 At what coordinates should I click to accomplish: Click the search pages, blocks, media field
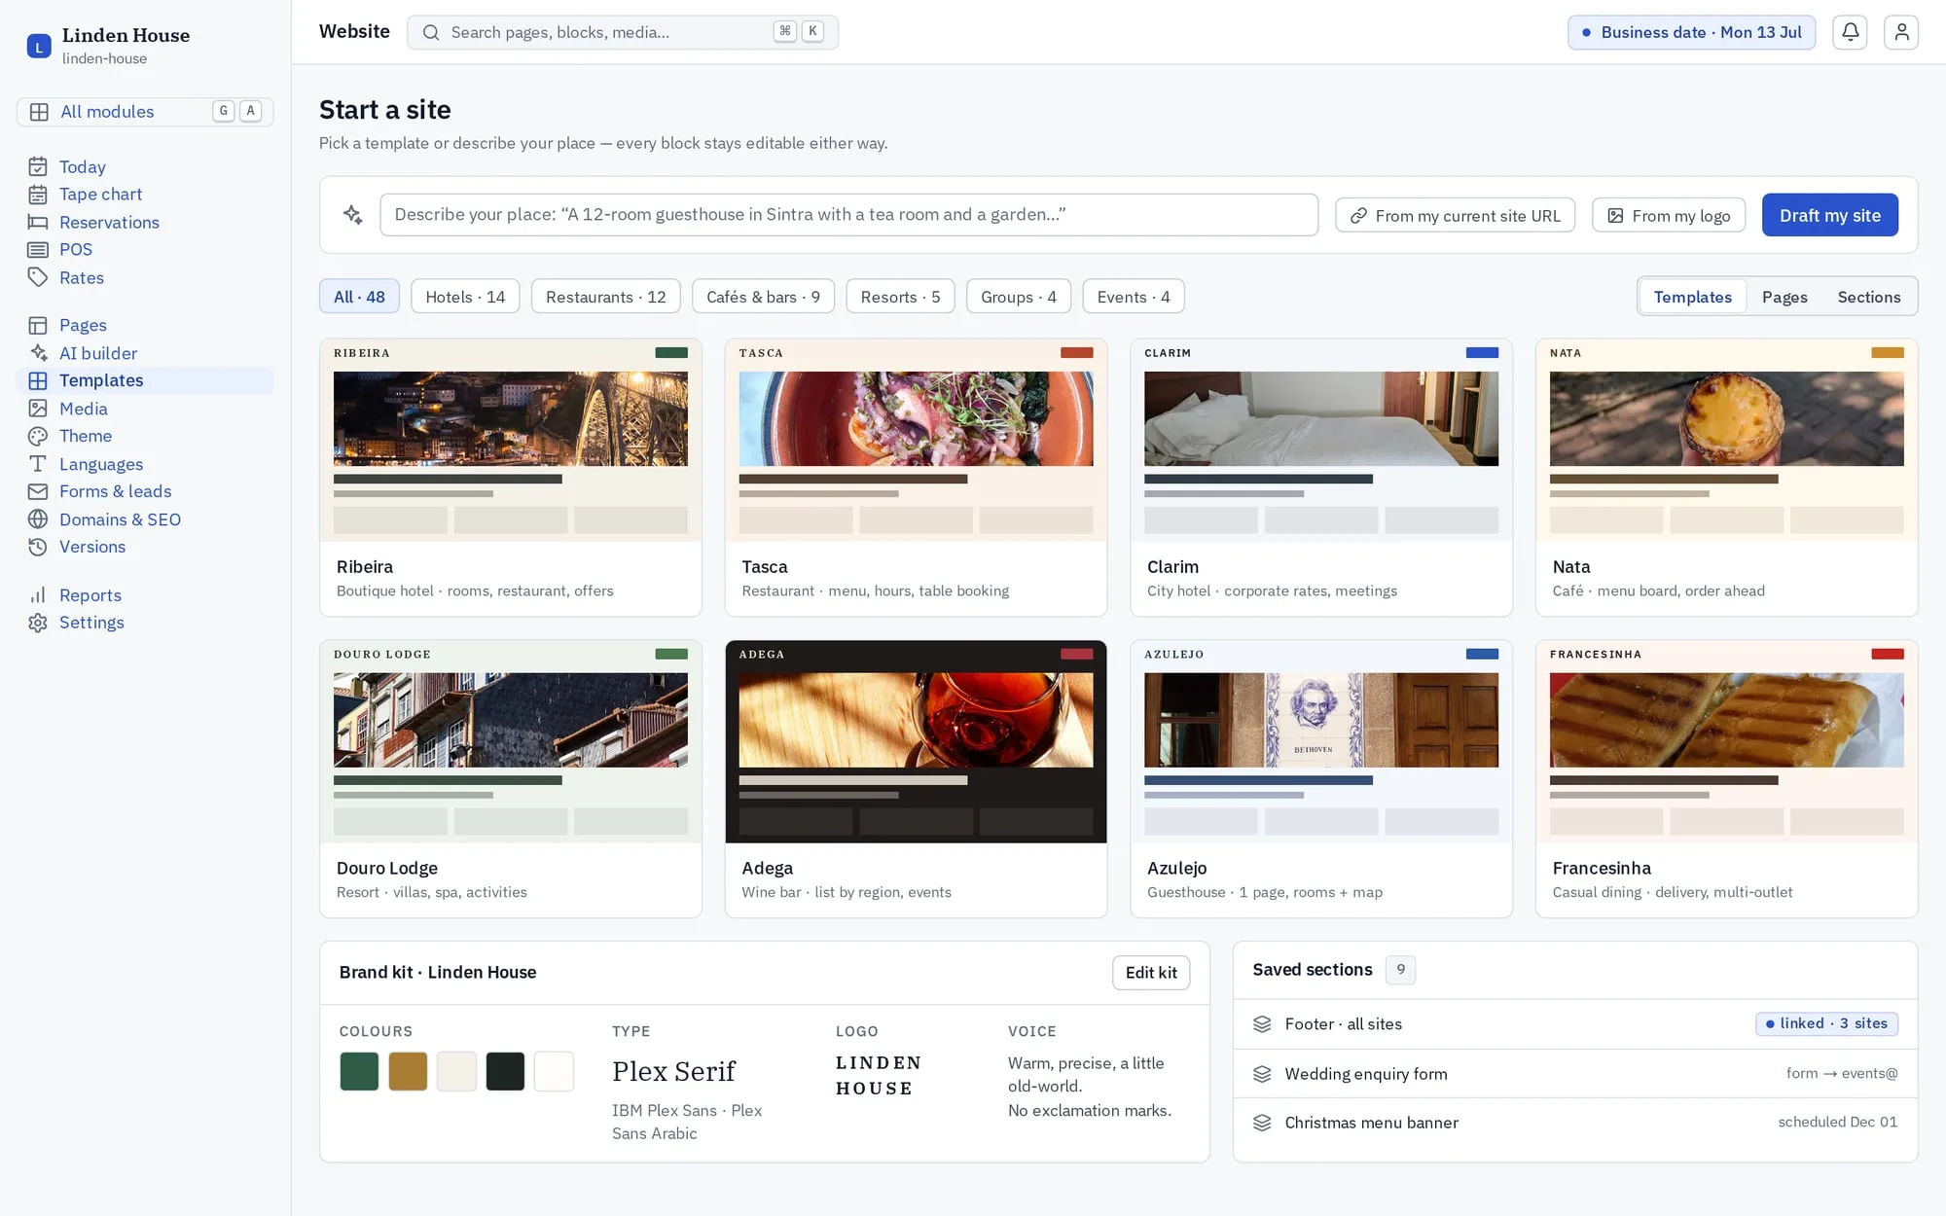[x=623, y=32]
